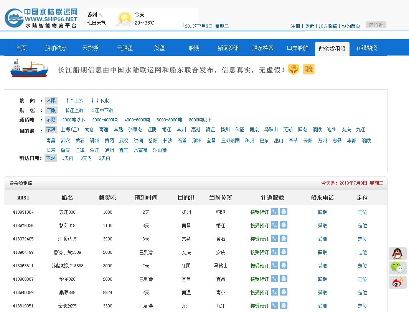Viewport: 409px width, 312px height.
Task: Click 接受预订 for ship 五江336
Action: 259,212
